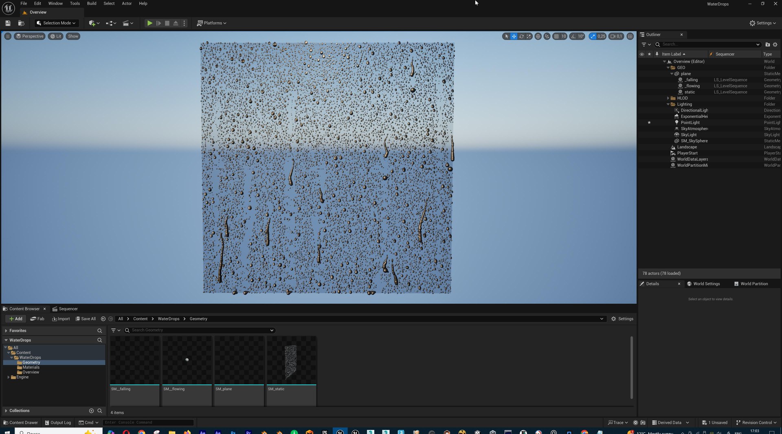Image resolution: width=782 pixels, height=434 pixels.
Task: Collapse the Lighting folder in Outliner
Action: coord(668,104)
